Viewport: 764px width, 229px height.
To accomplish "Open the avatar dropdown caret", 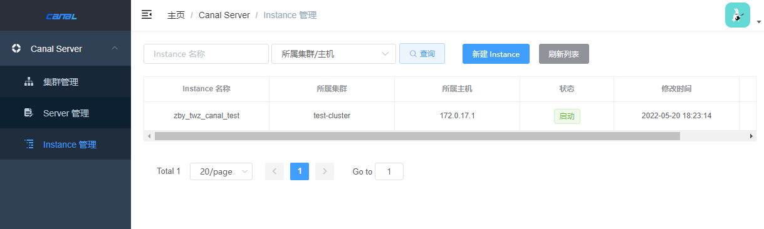I will point(759,21).
